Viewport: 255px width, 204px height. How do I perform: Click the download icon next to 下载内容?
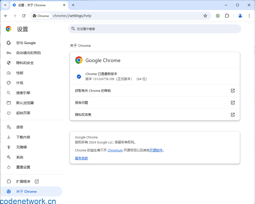(8, 137)
